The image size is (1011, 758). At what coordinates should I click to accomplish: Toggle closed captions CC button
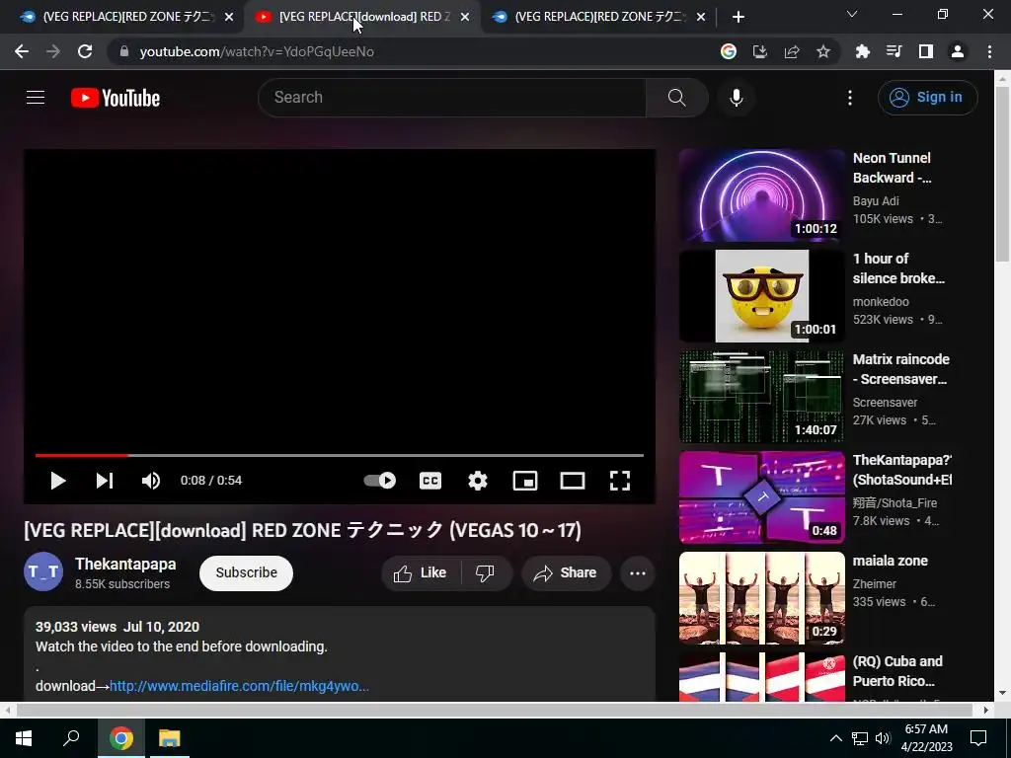(x=430, y=481)
